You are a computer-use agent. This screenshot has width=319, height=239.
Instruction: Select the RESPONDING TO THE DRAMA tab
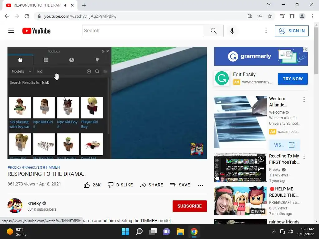40,5
